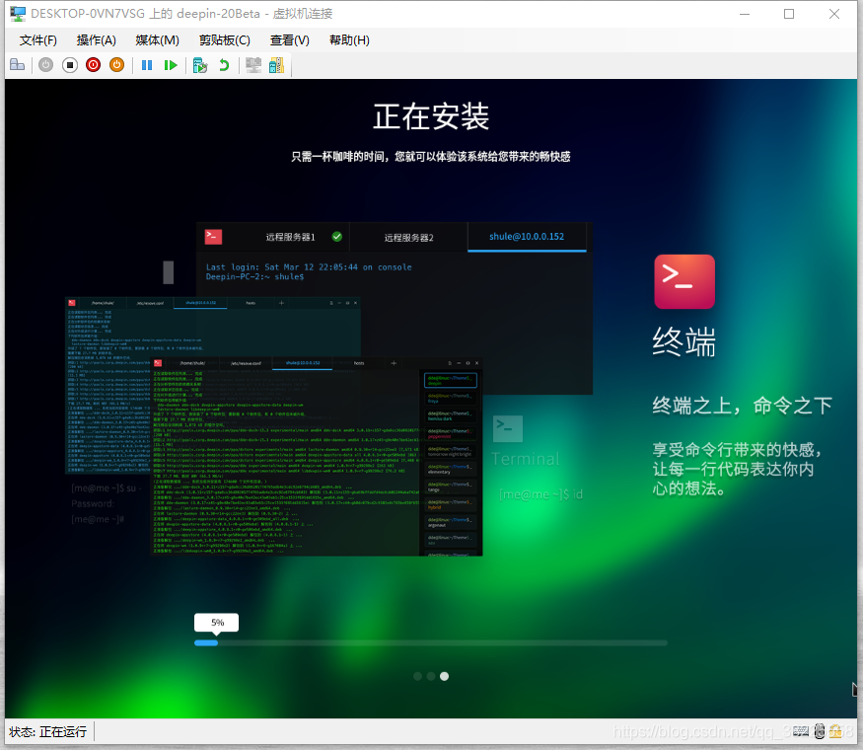Pause the virtual machine with the pause icon
The image size is (863, 750).
[x=149, y=65]
